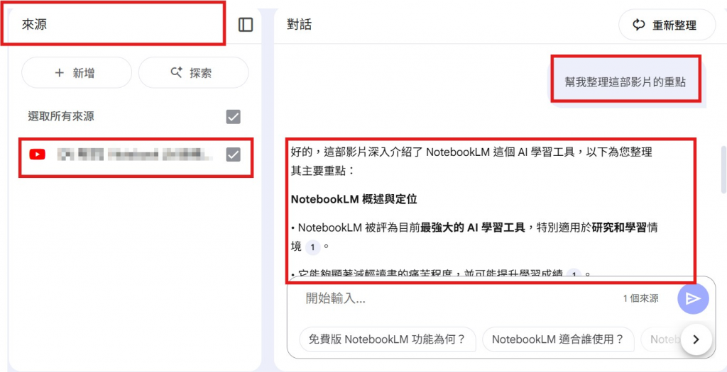Click the 探索 discover button
Screen dimensions: 727x372
click(193, 73)
